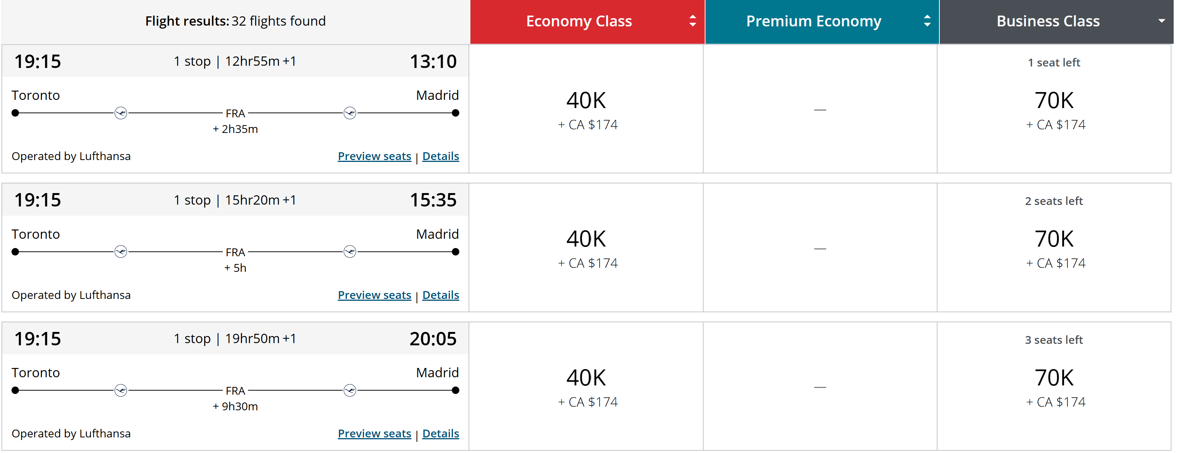Open Details for 13:10 arrival flight

point(440,156)
